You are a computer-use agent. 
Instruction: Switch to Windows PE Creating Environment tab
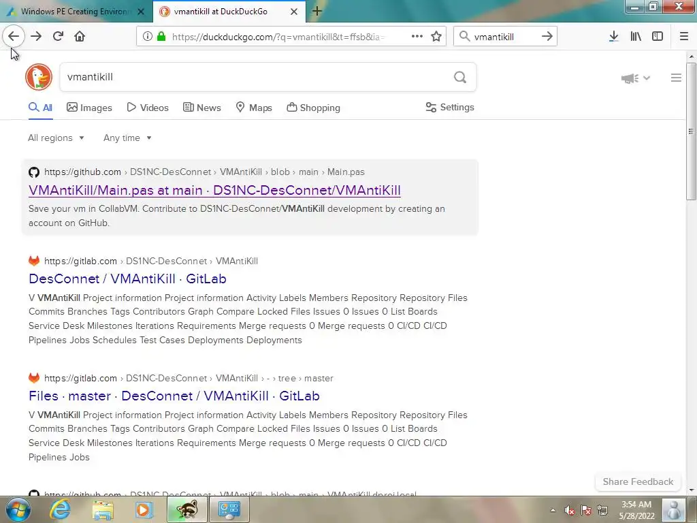(76, 12)
